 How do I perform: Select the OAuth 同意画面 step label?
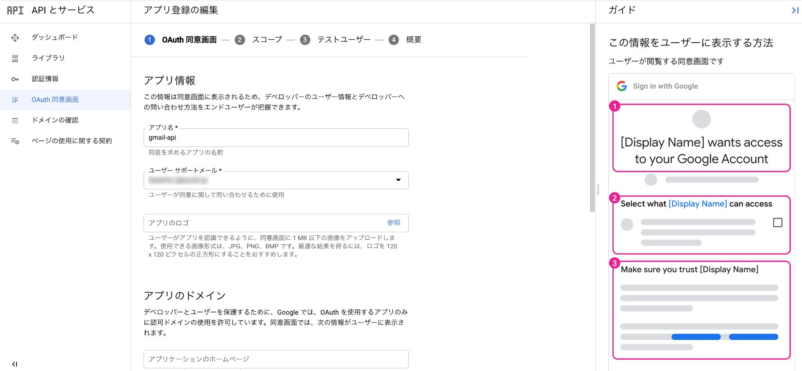click(190, 40)
